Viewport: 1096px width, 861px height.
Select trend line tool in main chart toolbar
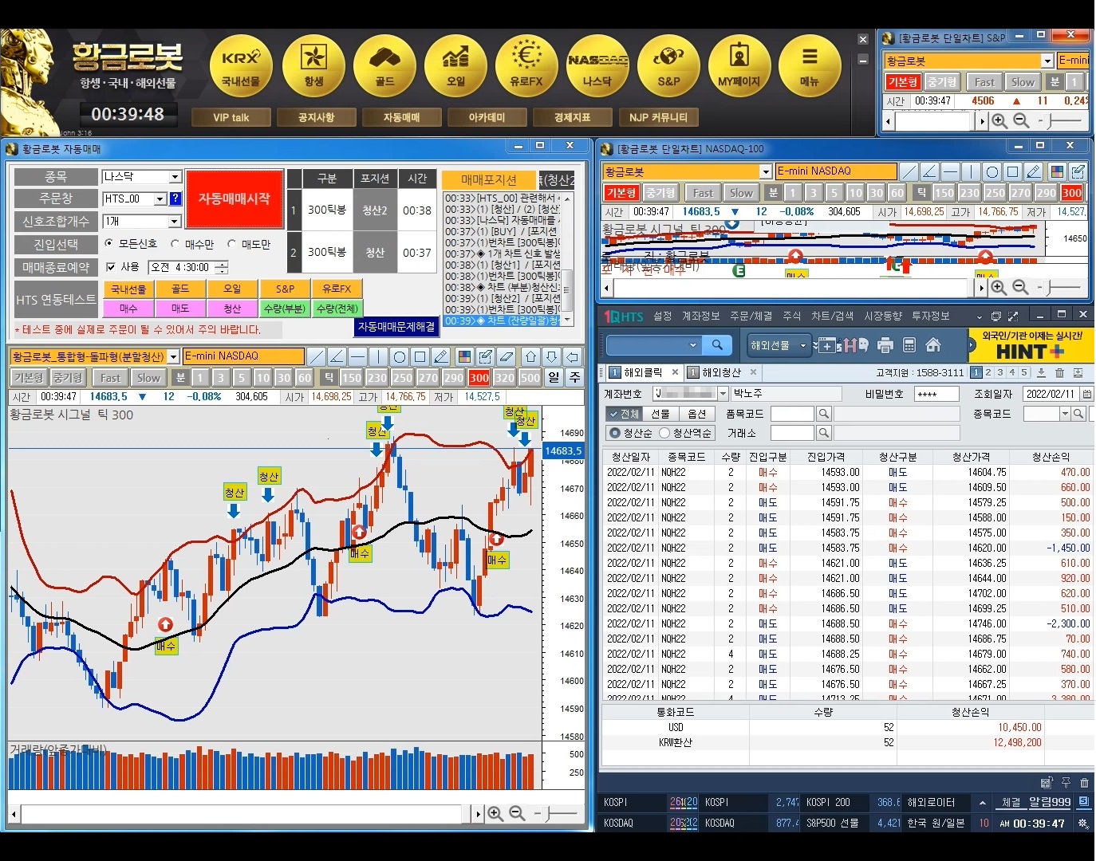tap(317, 356)
